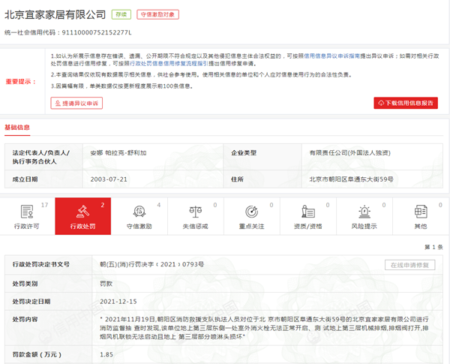Click the green 存续 status tag
The image size is (450, 364).
coord(120,14)
